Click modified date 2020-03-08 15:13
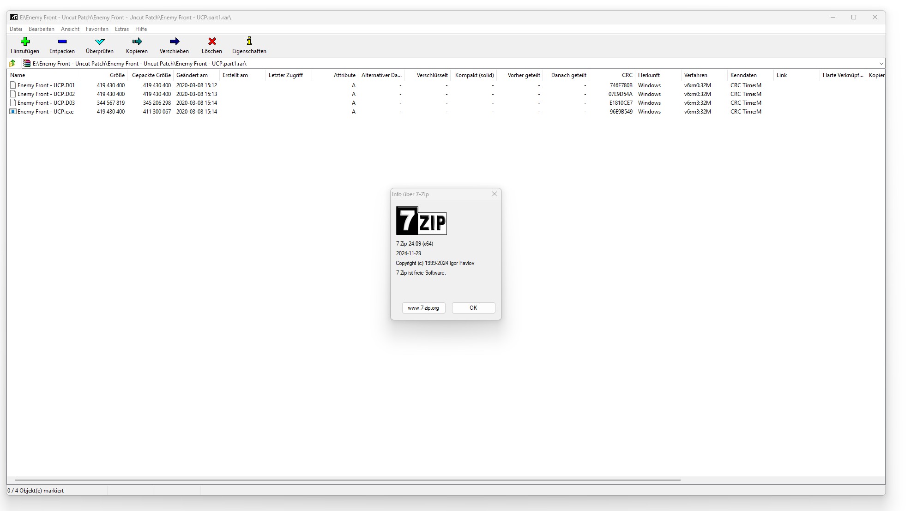 click(197, 94)
